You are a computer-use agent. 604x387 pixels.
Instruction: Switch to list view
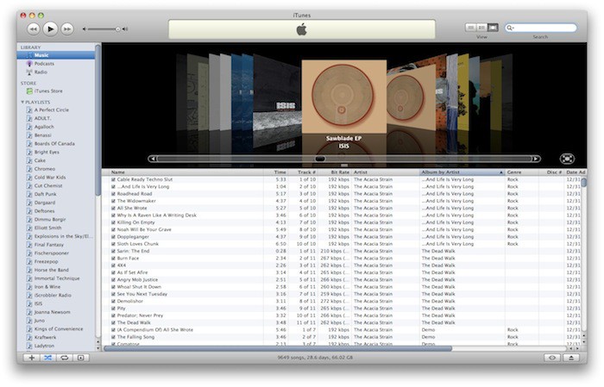click(470, 28)
